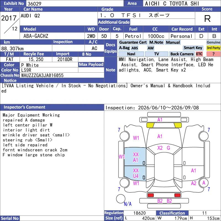Screen dimensions: 221x221
Task: Click the first B2 rear bumper mark
Action: pos(160,201)
